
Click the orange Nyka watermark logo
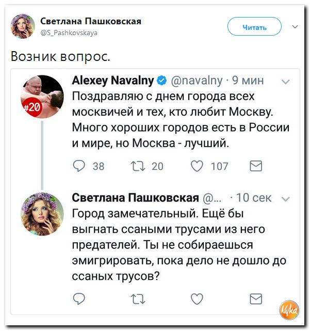click(289, 309)
